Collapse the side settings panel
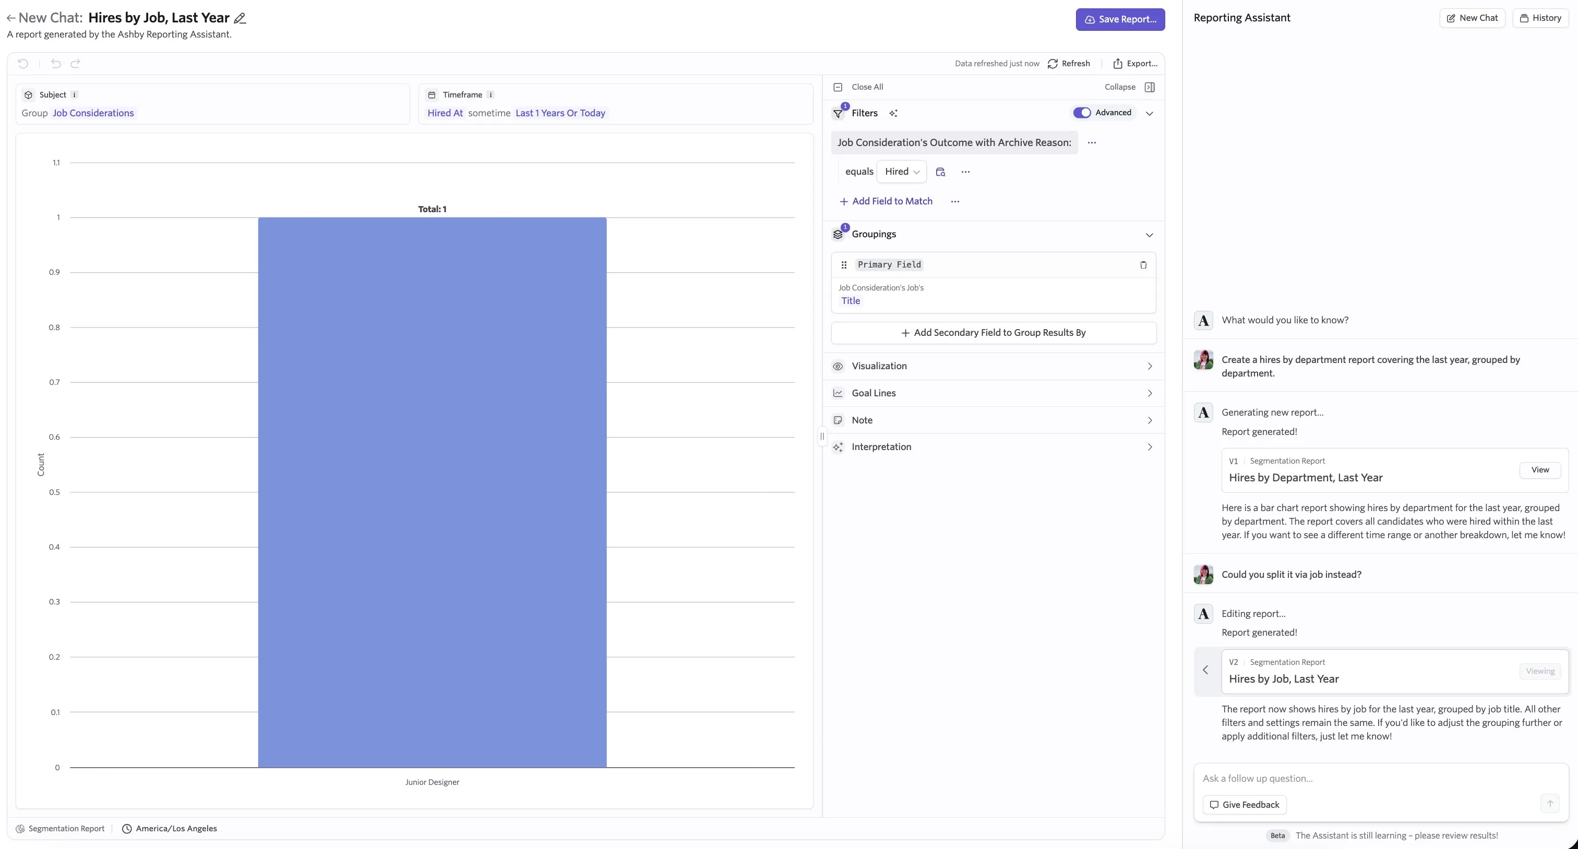 coord(1130,87)
